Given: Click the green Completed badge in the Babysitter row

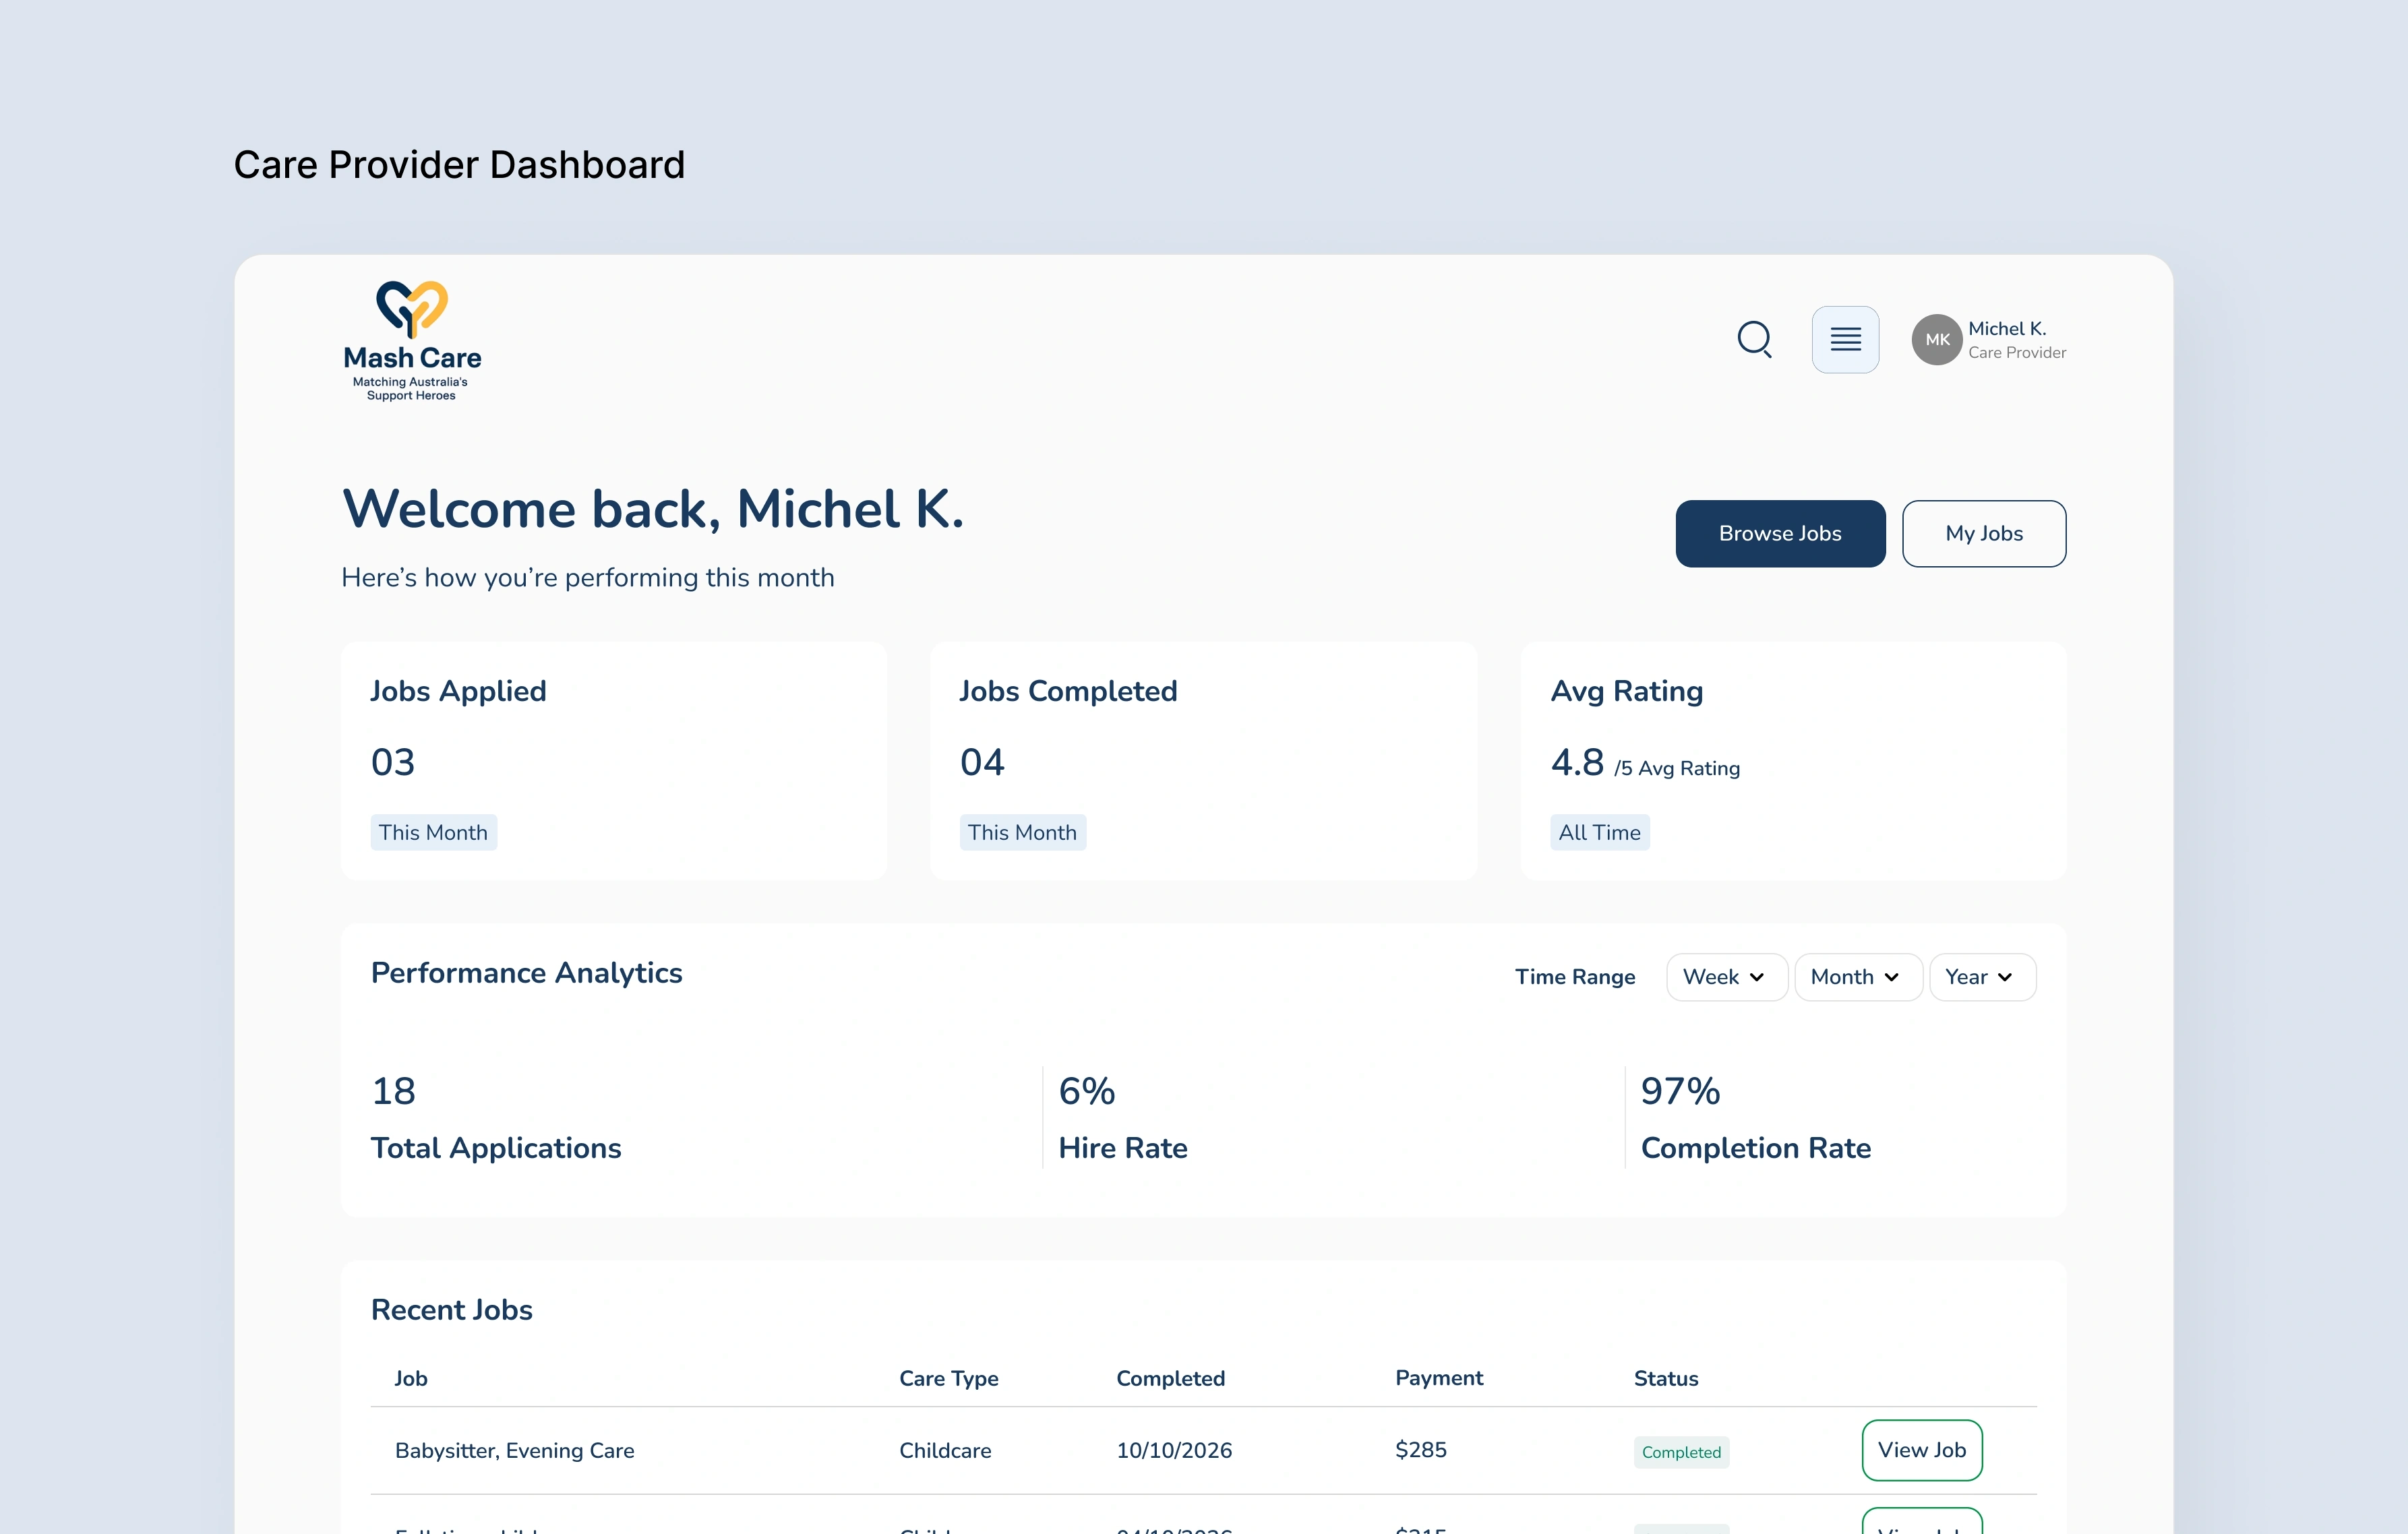Looking at the screenshot, I should [1681, 1452].
